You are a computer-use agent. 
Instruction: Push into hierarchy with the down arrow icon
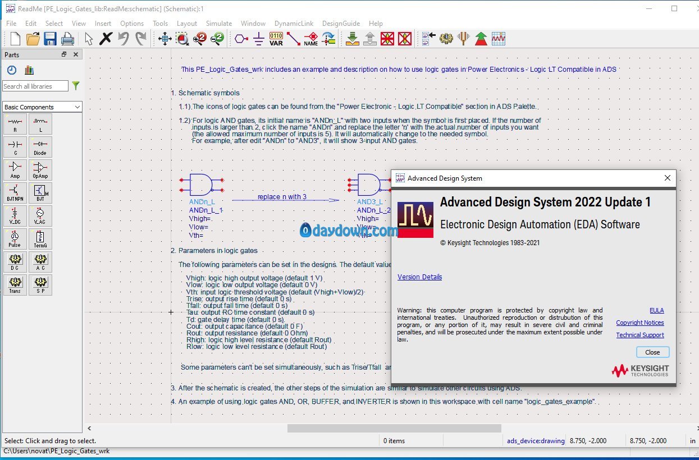(x=352, y=39)
